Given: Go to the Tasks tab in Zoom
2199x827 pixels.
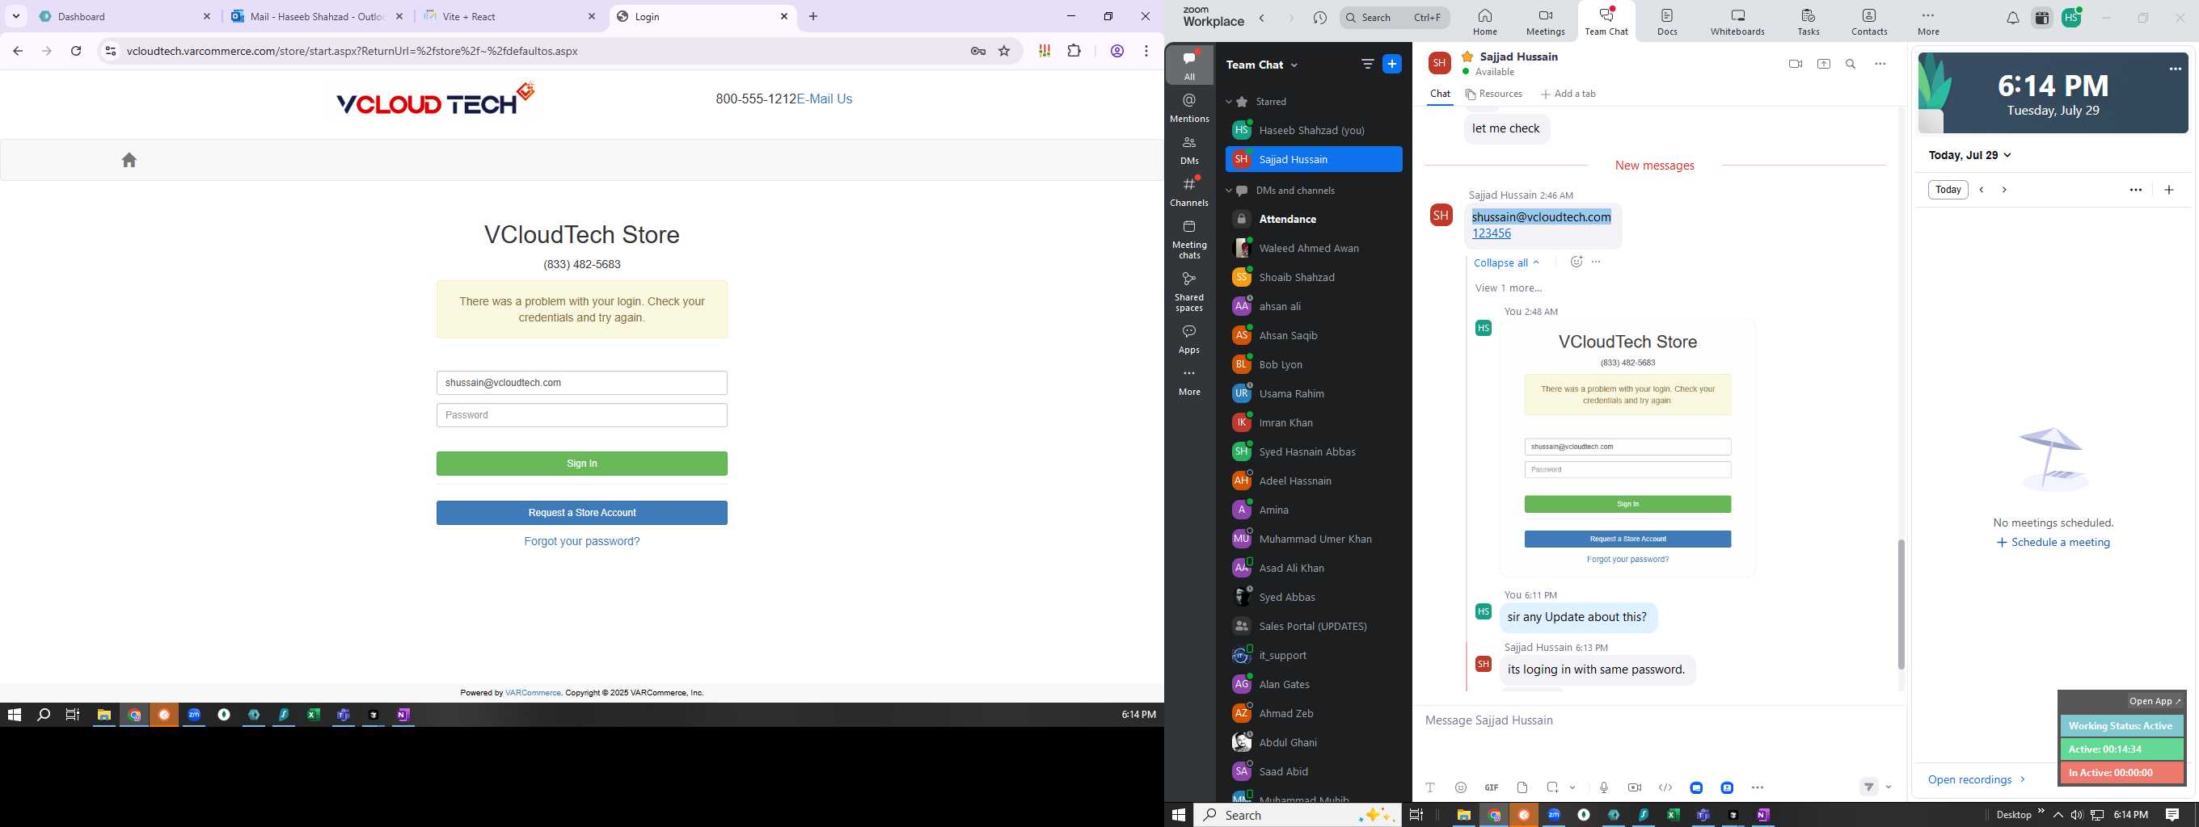Looking at the screenshot, I should (x=1808, y=22).
